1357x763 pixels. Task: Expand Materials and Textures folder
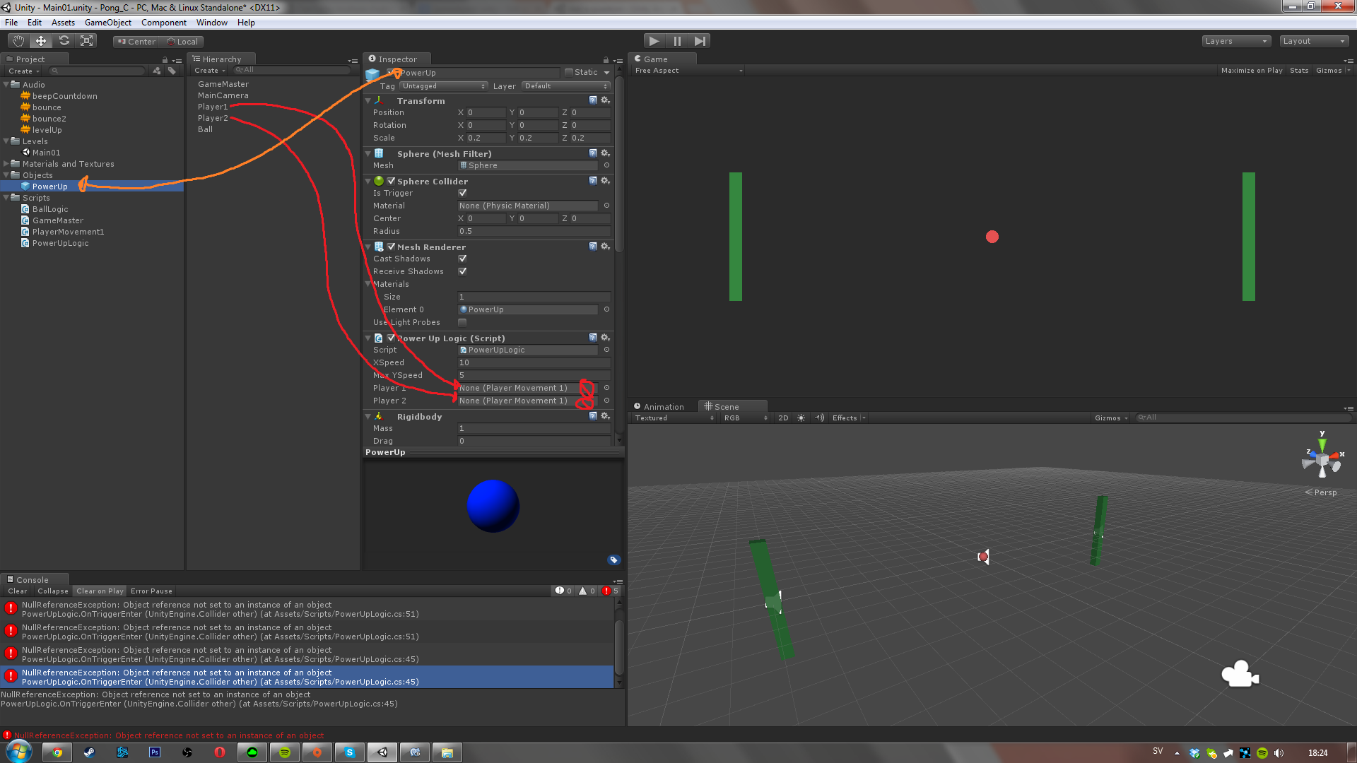click(x=6, y=164)
